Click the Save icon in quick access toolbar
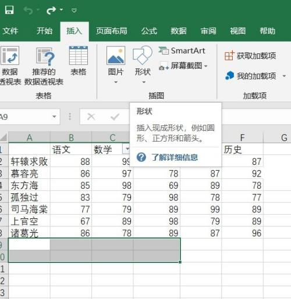 [x=9, y=10]
